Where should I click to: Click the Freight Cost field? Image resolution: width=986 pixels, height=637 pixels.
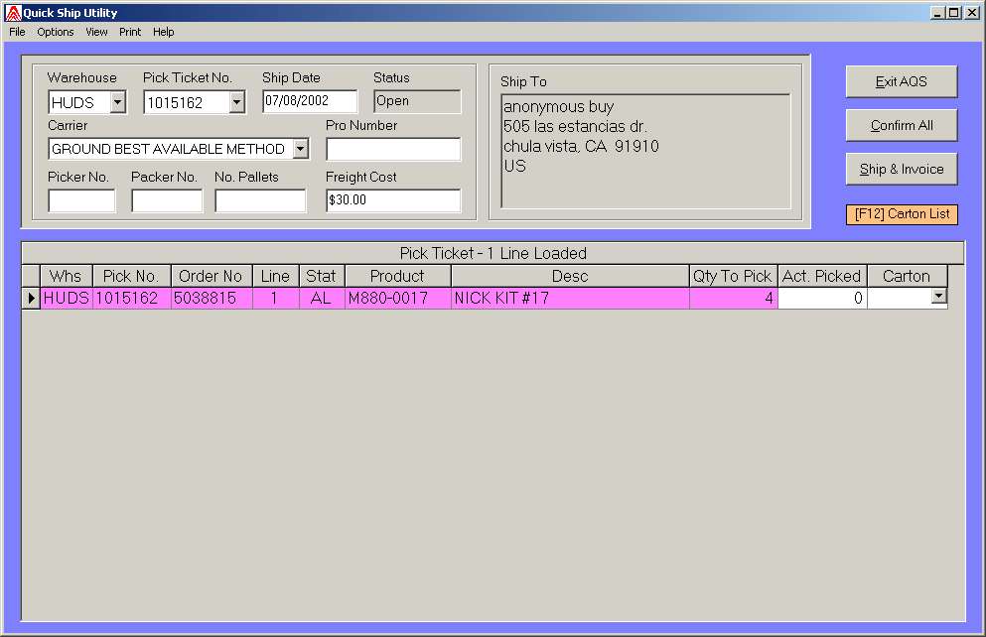pos(393,200)
